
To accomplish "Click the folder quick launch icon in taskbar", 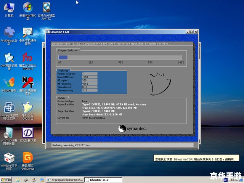I will (x=18, y=180).
